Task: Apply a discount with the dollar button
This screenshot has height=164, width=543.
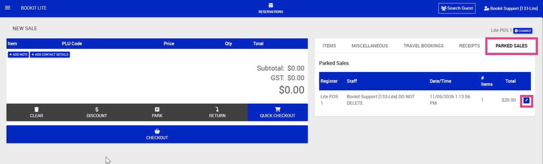Action: click(97, 112)
